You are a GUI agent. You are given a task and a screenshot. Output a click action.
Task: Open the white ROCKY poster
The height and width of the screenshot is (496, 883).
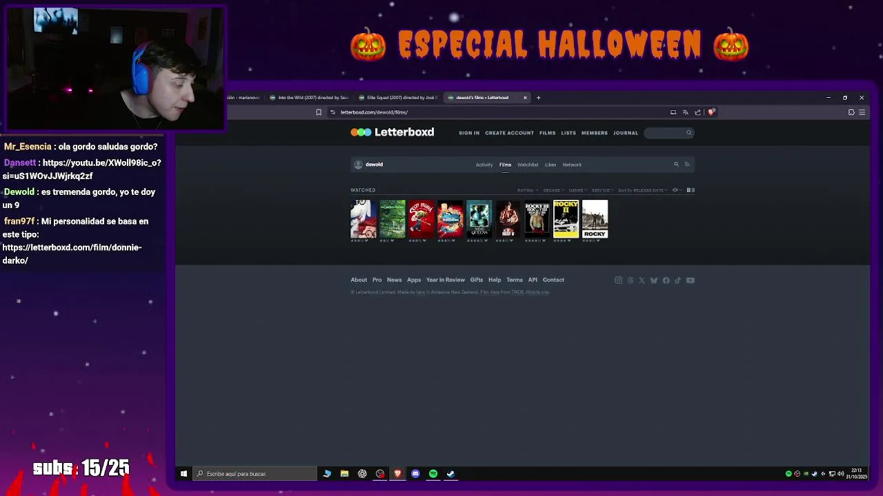pos(595,219)
